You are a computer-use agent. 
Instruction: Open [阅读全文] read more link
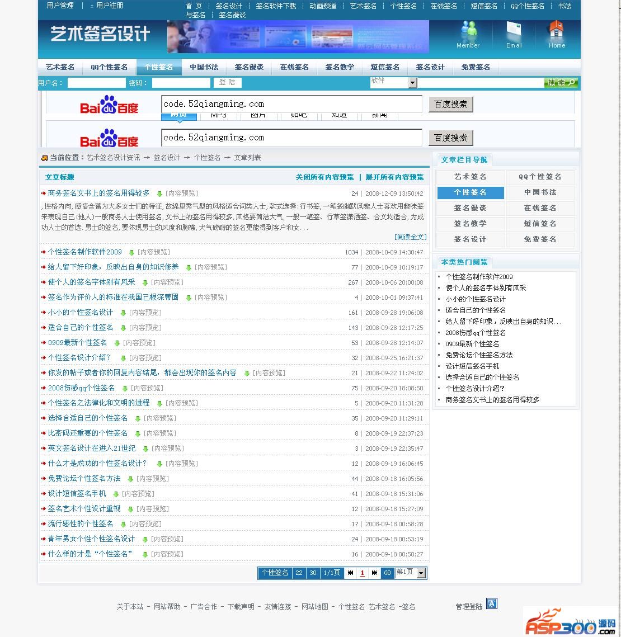click(x=411, y=237)
